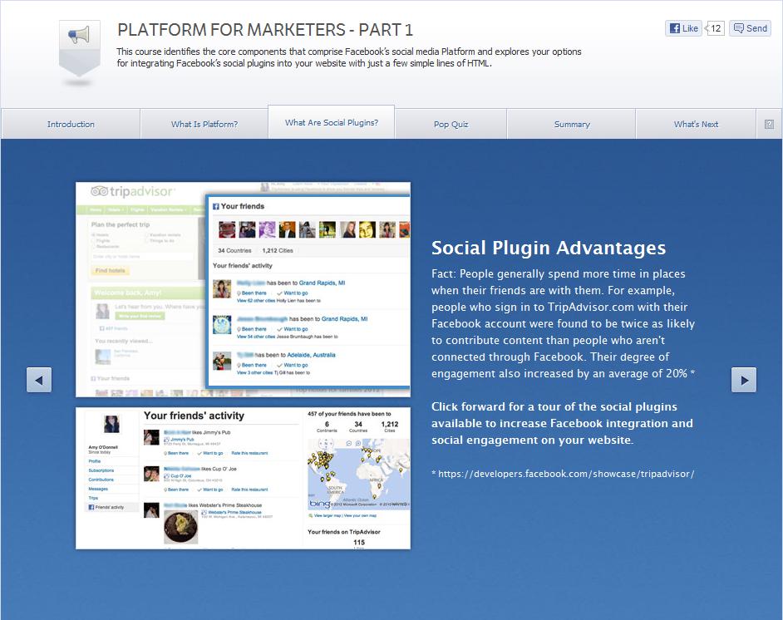
Task: Open the Summary tab
Action: pos(572,125)
